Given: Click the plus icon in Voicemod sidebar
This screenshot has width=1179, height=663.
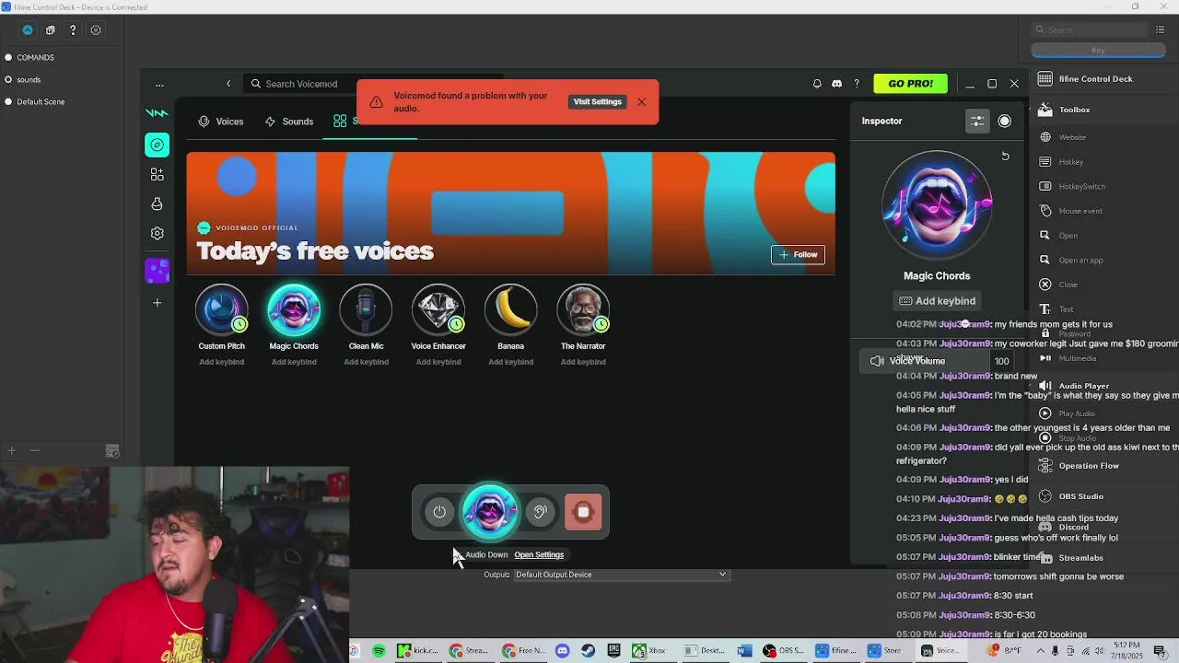Looking at the screenshot, I should click(x=157, y=302).
